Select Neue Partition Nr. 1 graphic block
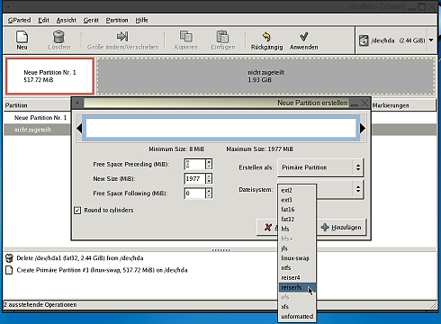Screen dimensions: 441x324 (49, 76)
